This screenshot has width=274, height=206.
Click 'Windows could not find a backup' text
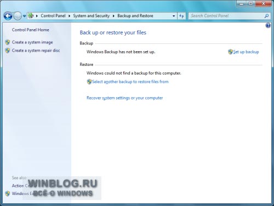click(x=134, y=73)
